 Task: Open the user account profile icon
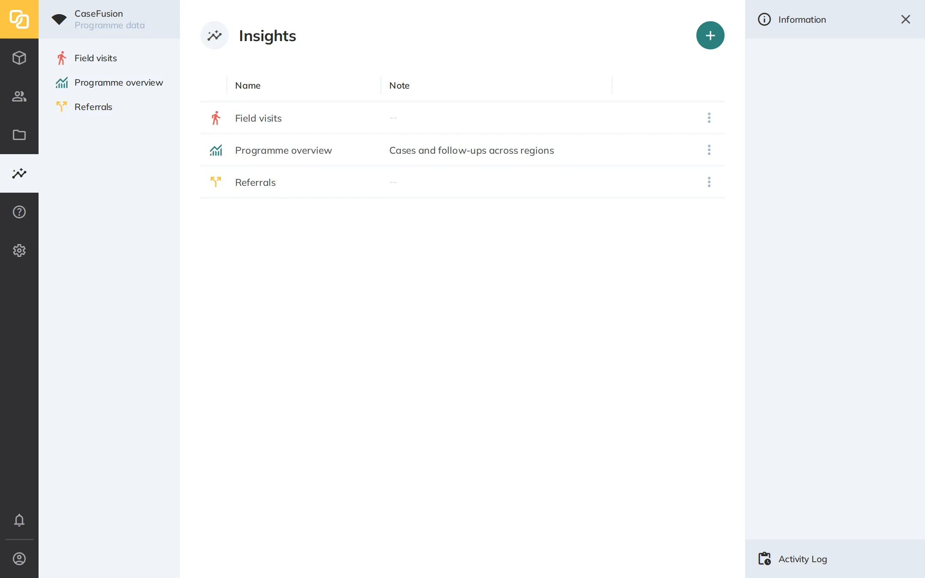tap(19, 559)
